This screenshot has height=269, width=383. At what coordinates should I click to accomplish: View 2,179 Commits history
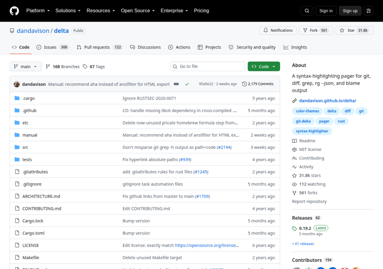click(x=258, y=84)
